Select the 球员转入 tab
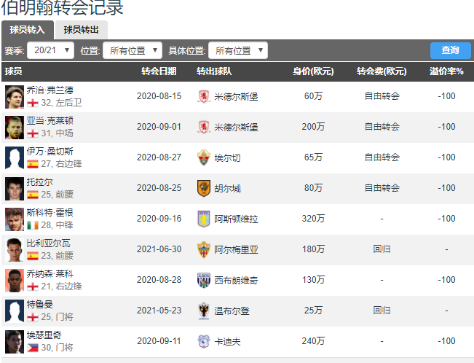This screenshot has height=363, width=474. pos(27,30)
